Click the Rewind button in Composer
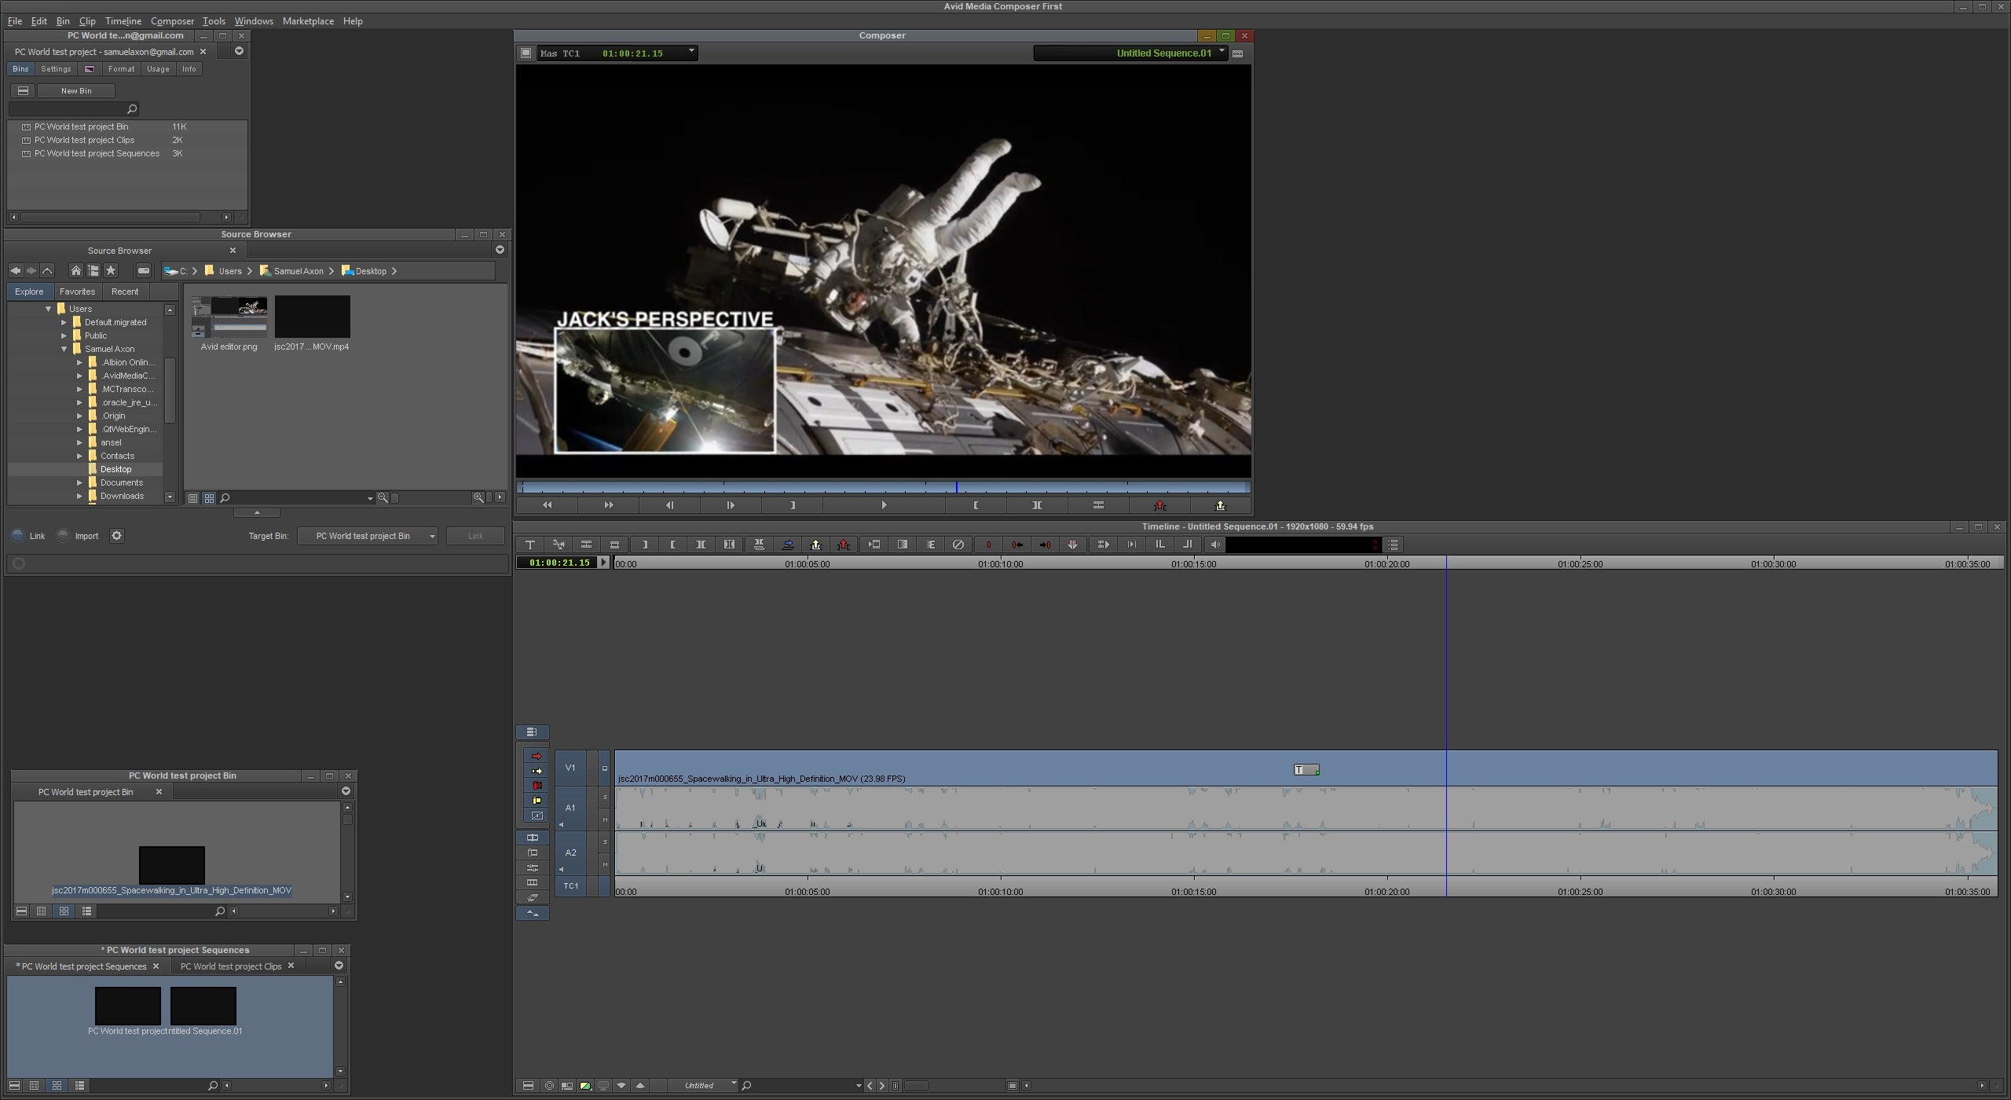Viewport: 2011px width, 1100px height. click(548, 505)
